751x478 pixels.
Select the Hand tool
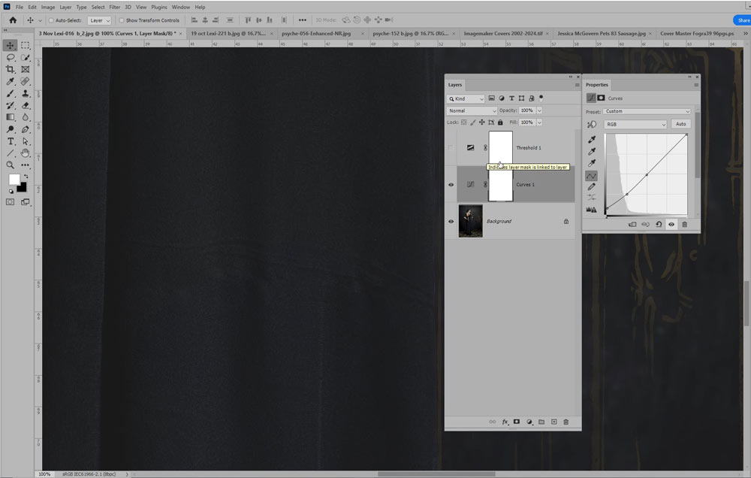tap(26, 153)
